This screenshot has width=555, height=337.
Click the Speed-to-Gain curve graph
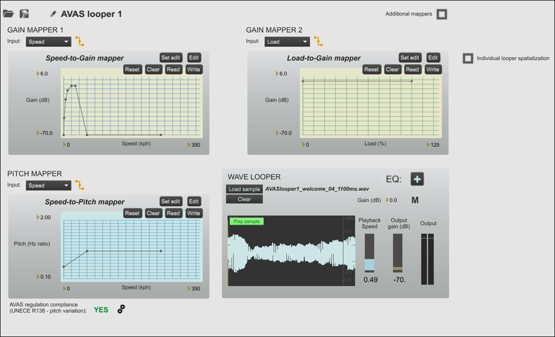pyautogui.click(x=132, y=103)
